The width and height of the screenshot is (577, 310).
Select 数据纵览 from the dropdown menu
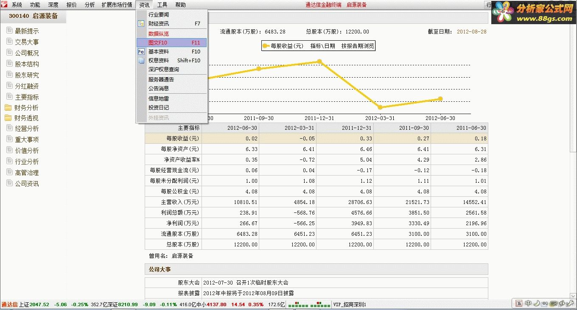pyautogui.click(x=171, y=34)
